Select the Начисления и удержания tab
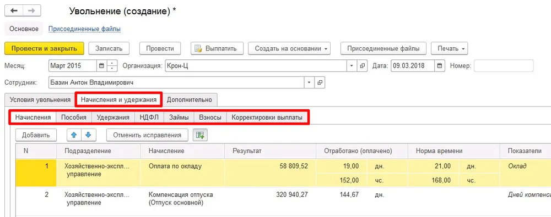551x217 pixels. 118,99
